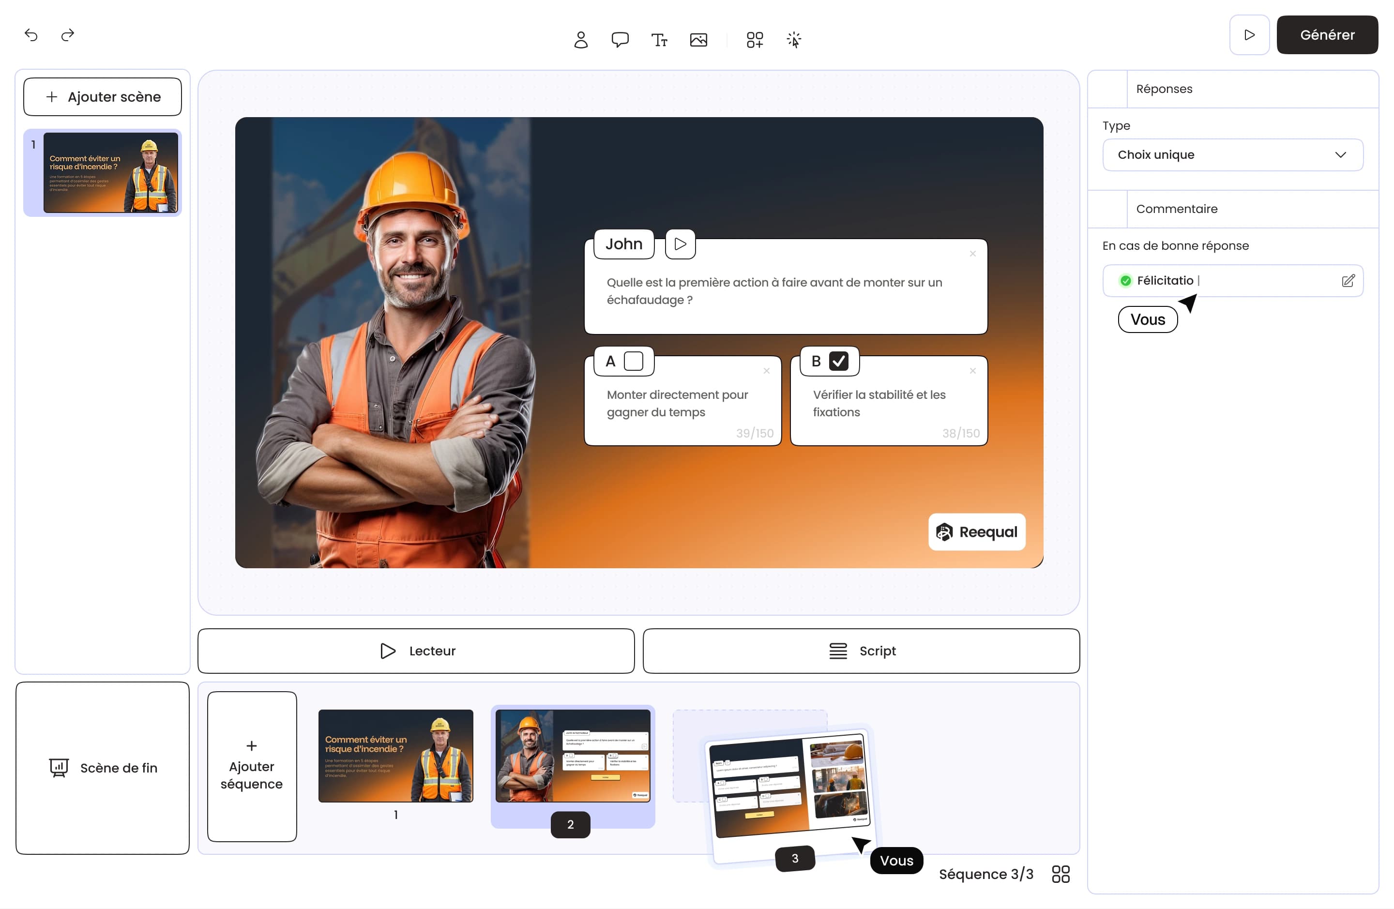Open the sequence grid view icon

[1060, 874]
